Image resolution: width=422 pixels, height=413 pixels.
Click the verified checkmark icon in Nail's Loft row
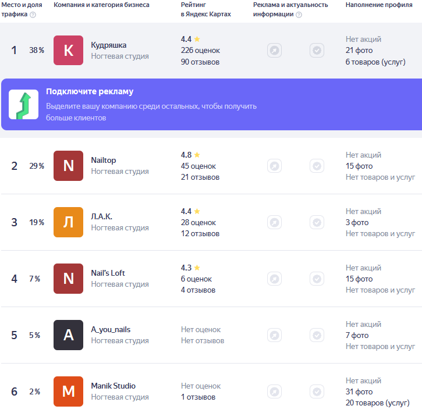coord(317,279)
